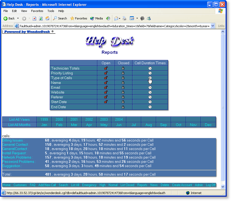View Technician Totals call duration clock
This screenshot has height=202, width=232.
coord(150,68)
